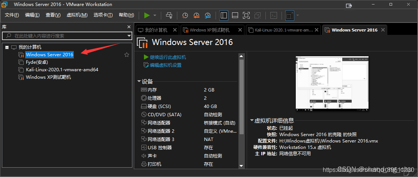
Task: Enter full screen mode icon
Action: (x=246, y=15)
